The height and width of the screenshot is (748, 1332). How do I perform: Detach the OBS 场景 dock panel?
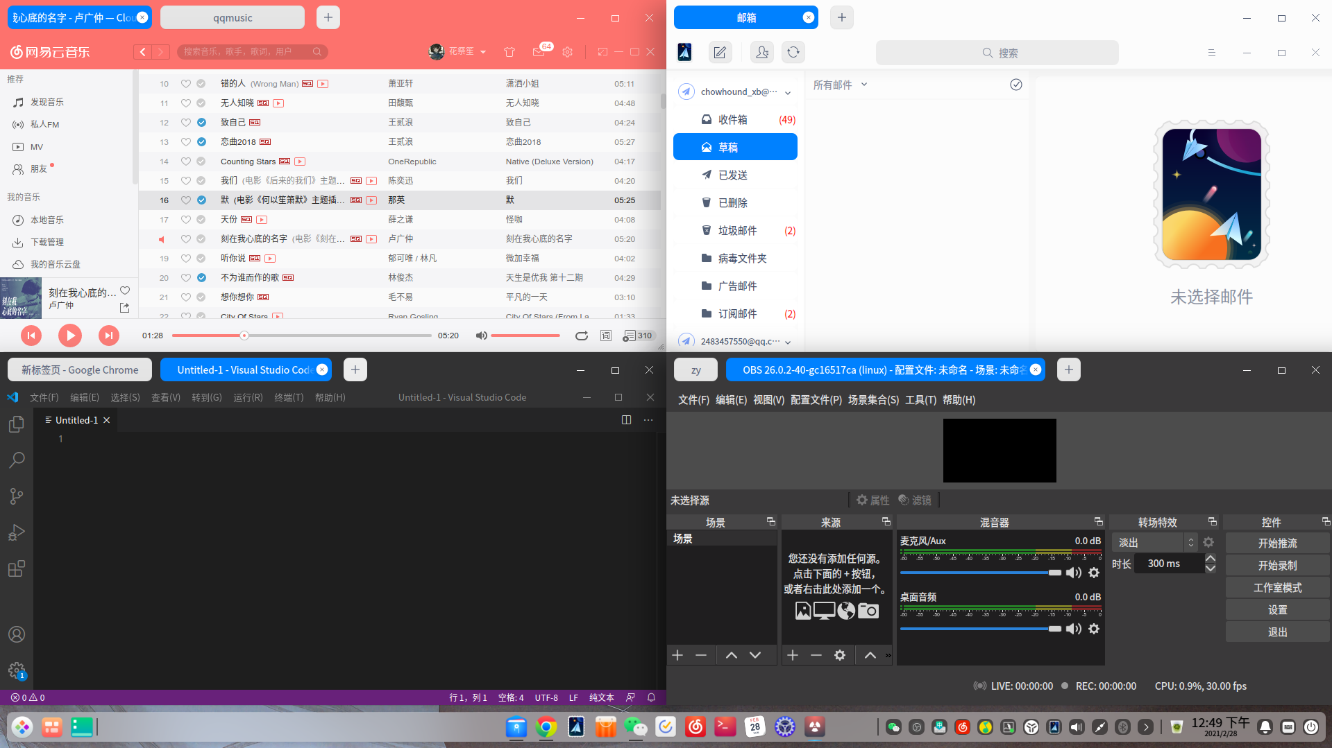click(770, 521)
